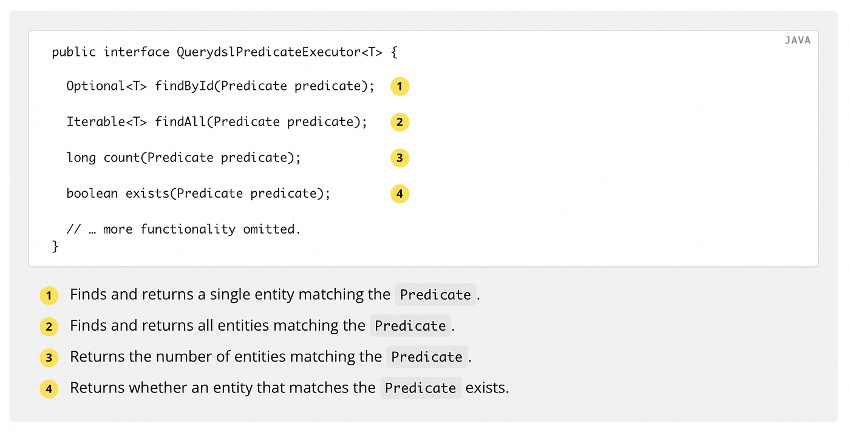The width and height of the screenshot is (850, 432).
Task: Click the Predicate code tag in fourth description
Action: tap(421, 388)
